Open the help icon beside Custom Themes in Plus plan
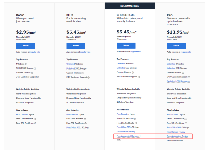The width and height of the screenshot is (209, 153). [82, 72]
